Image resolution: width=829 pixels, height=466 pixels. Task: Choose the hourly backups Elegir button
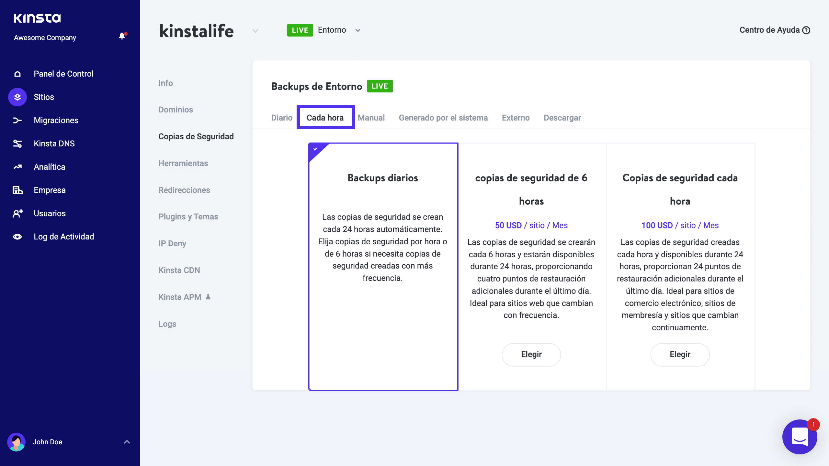[x=680, y=355]
